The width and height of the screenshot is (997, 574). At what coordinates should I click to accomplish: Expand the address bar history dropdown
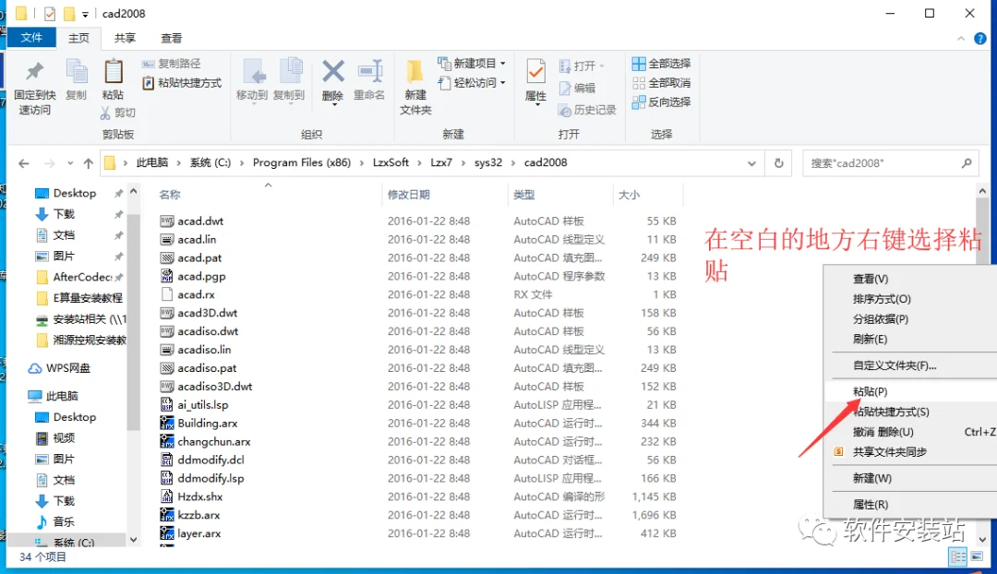point(751,163)
